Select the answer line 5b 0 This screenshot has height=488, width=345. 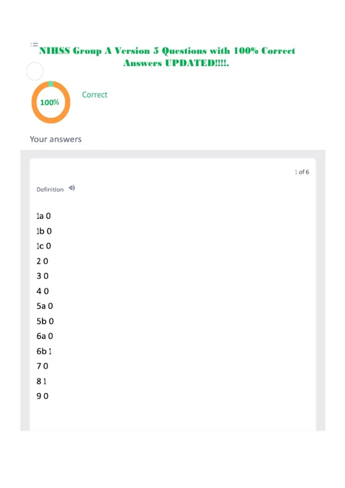[45, 321]
